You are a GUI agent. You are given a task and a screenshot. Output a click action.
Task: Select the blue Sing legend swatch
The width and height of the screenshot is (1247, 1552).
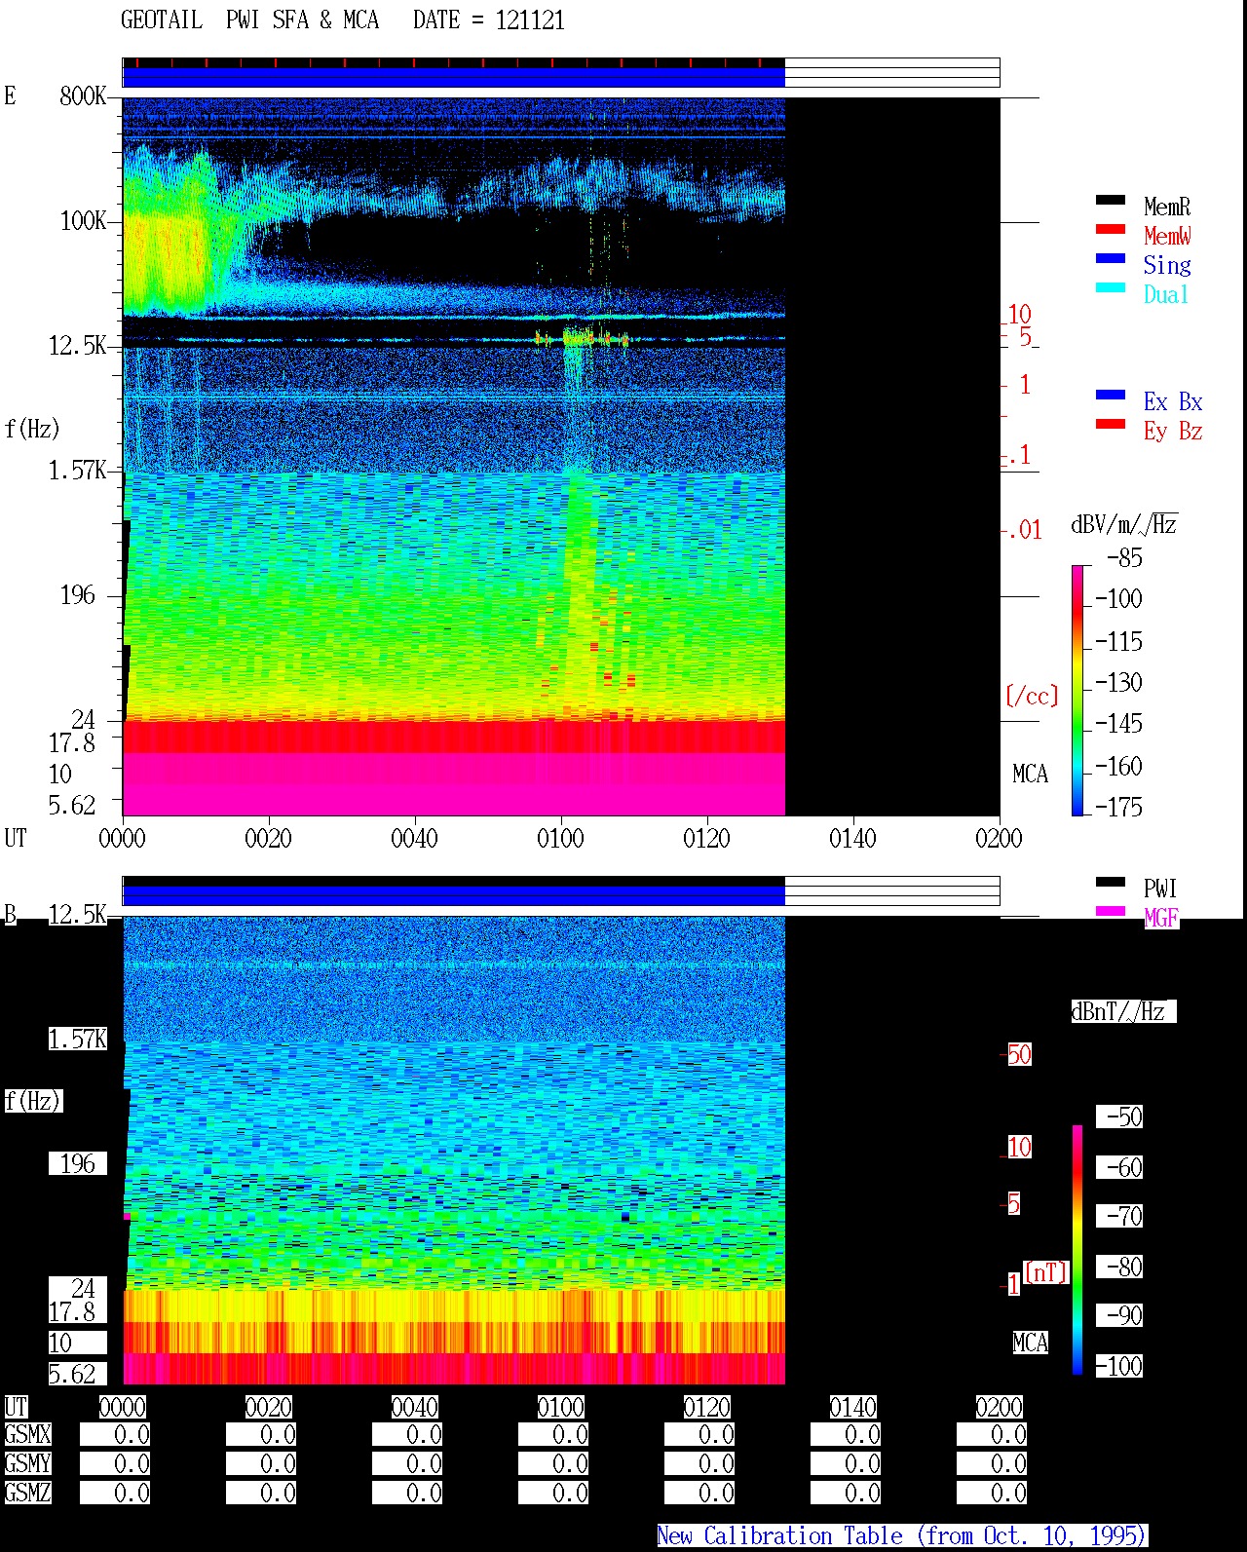pyautogui.click(x=1111, y=258)
